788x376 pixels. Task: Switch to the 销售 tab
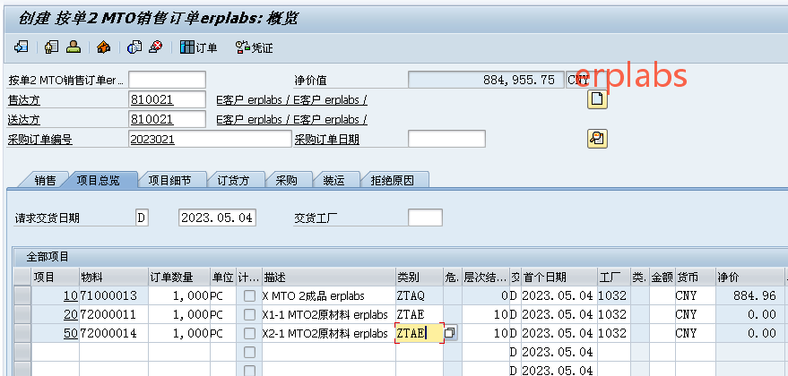[45, 181]
